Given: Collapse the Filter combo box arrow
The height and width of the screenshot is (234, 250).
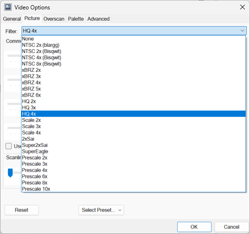Looking at the screenshot, I should [242, 30].
